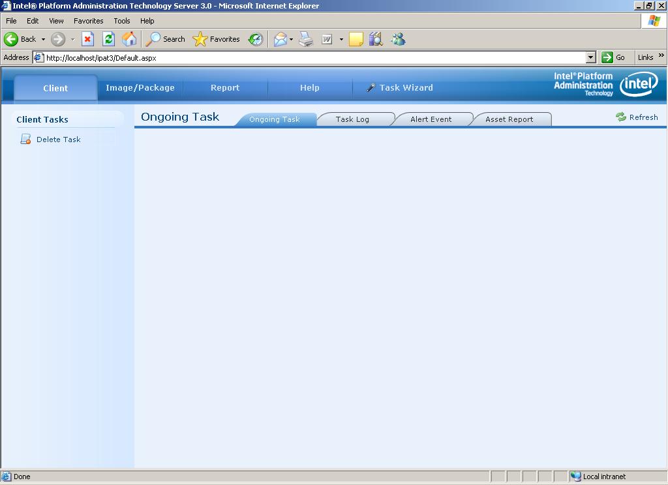Click the Go button
The width and height of the screenshot is (668, 485).
(x=613, y=57)
